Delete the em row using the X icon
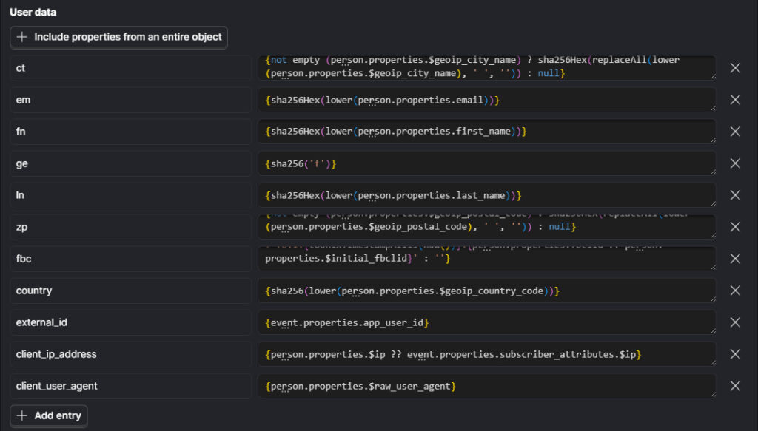This screenshot has height=431, width=758. (x=735, y=100)
